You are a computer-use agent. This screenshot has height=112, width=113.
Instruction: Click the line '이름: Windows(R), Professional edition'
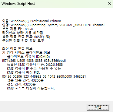click(32, 21)
